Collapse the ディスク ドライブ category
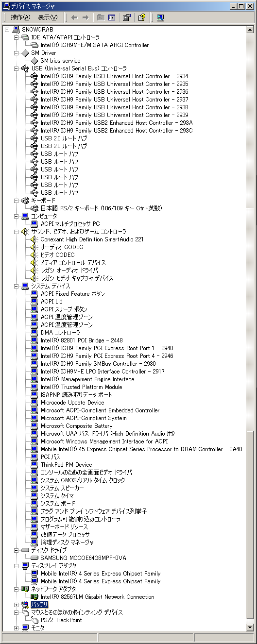 (x=16, y=550)
